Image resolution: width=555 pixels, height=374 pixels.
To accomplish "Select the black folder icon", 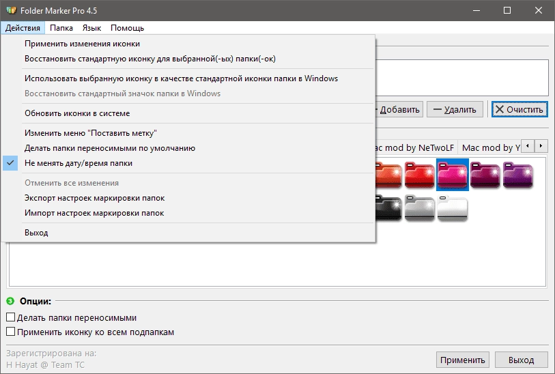I will [x=388, y=208].
